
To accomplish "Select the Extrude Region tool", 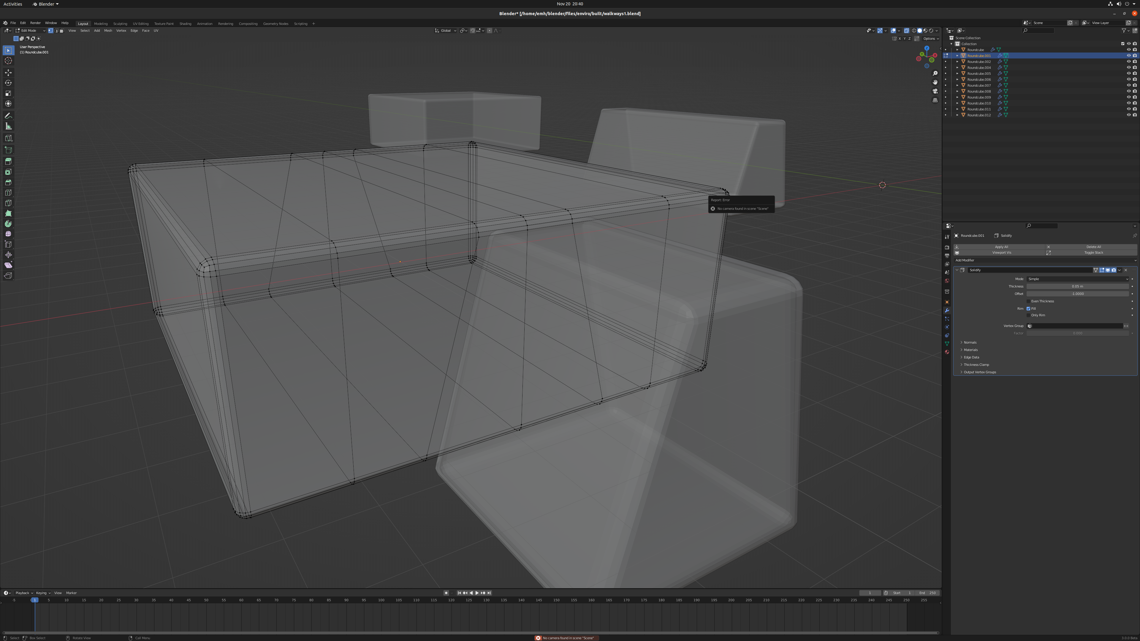I will click(x=8, y=161).
